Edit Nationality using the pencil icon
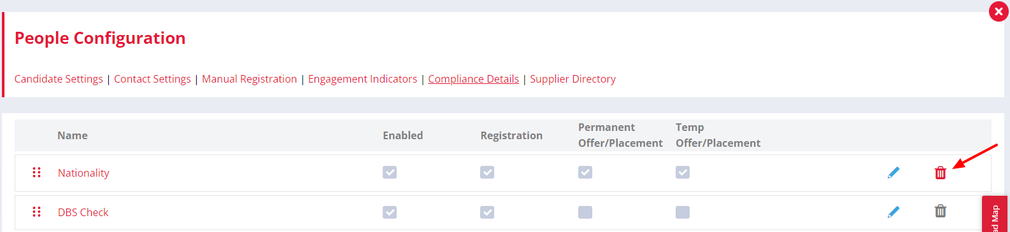1010x232 pixels. pyautogui.click(x=893, y=172)
